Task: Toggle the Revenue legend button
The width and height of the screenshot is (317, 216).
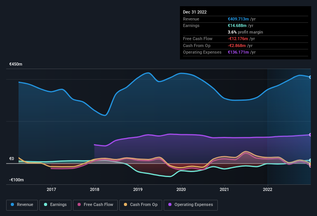Action: click(x=22, y=205)
